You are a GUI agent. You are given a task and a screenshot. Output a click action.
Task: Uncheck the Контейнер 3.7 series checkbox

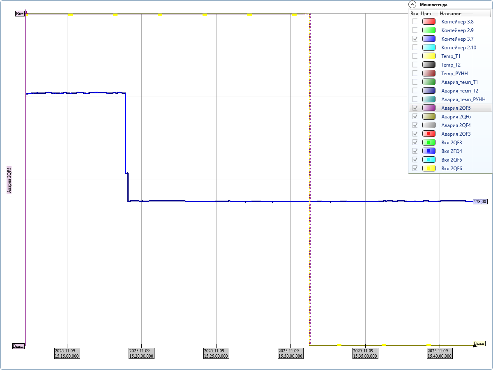(x=415, y=39)
